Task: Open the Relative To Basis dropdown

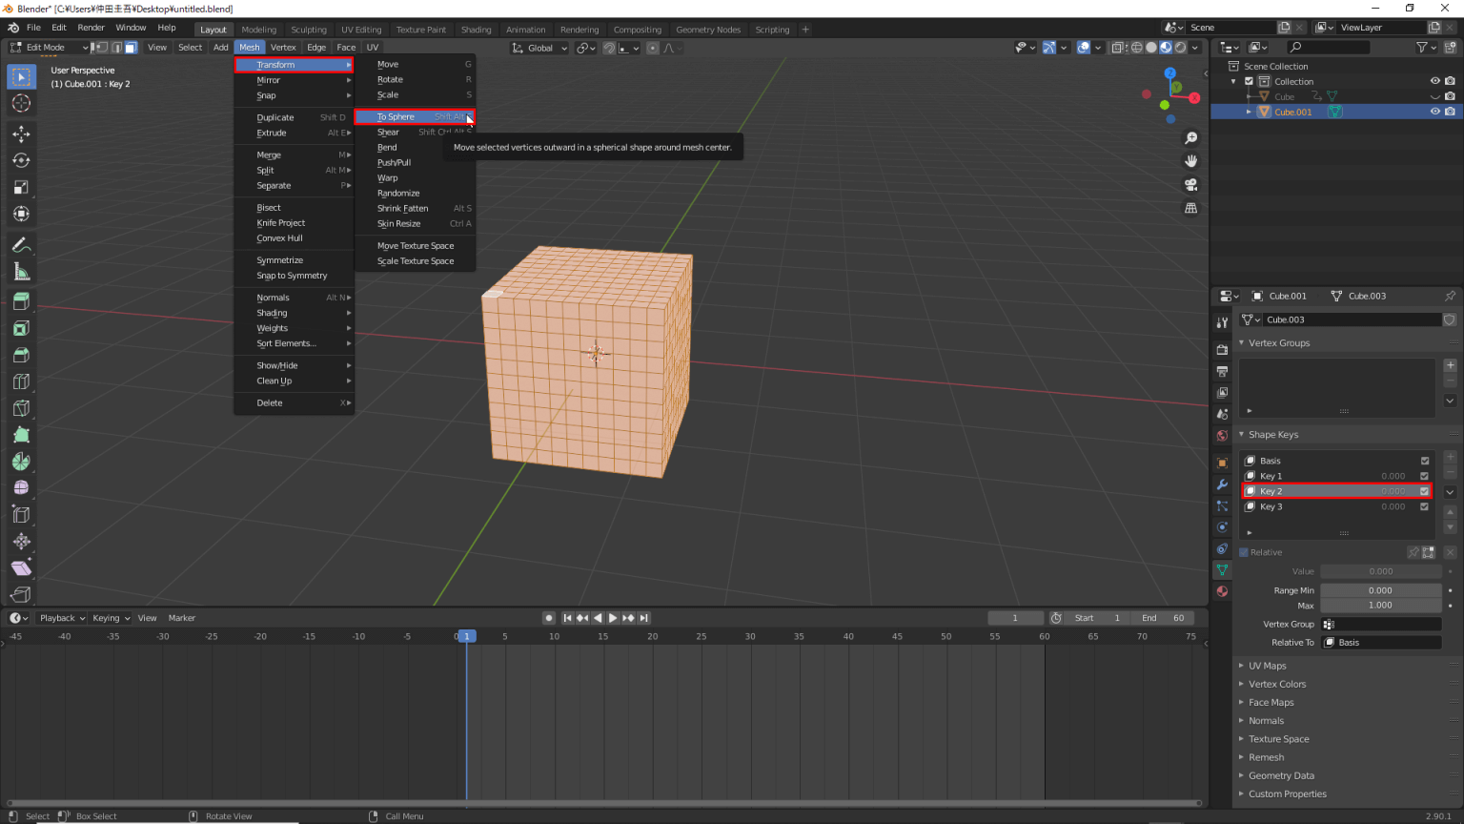Action: 1381,643
